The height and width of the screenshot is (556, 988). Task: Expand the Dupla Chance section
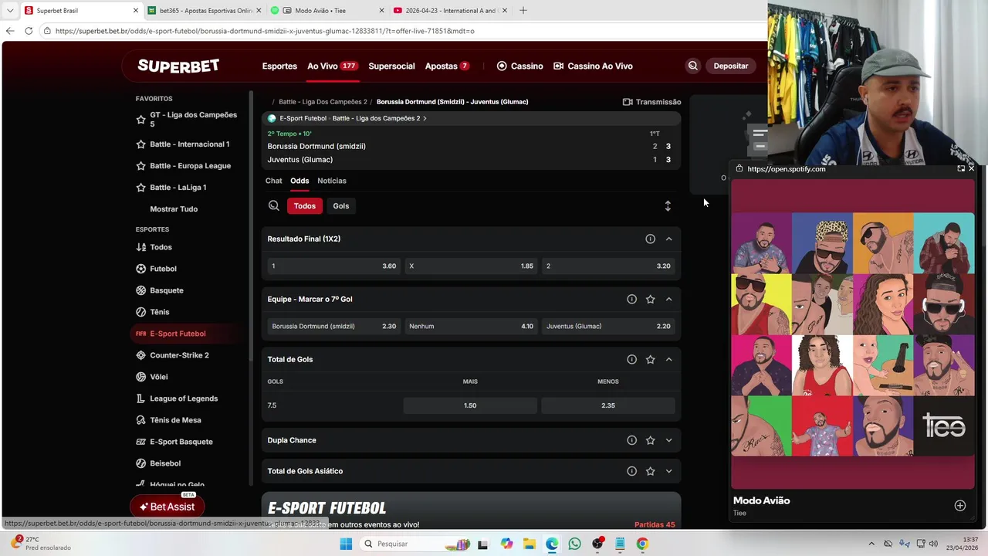tap(668, 440)
